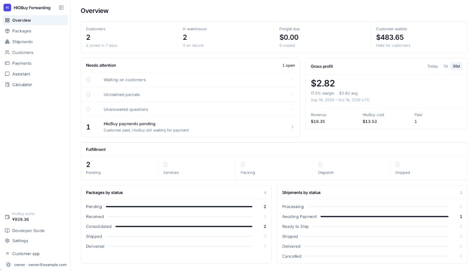Screen dimensions: 475x270
Task: Click the Freight due $0.00 card
Action: click(x=322, y=37)
